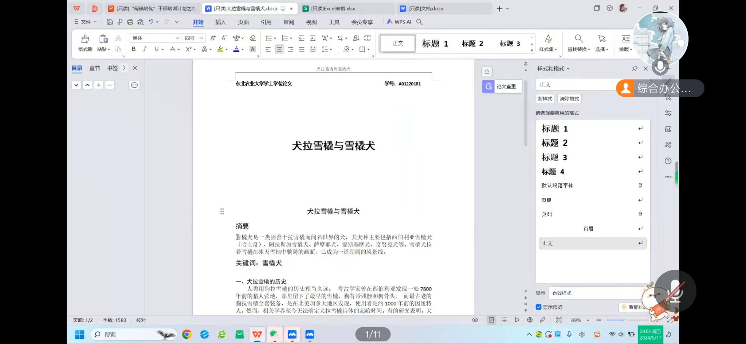Viewport: 746px width, 344px height.
Task: Apply 标题 4 style in styles pane
Action: [592, 171]
